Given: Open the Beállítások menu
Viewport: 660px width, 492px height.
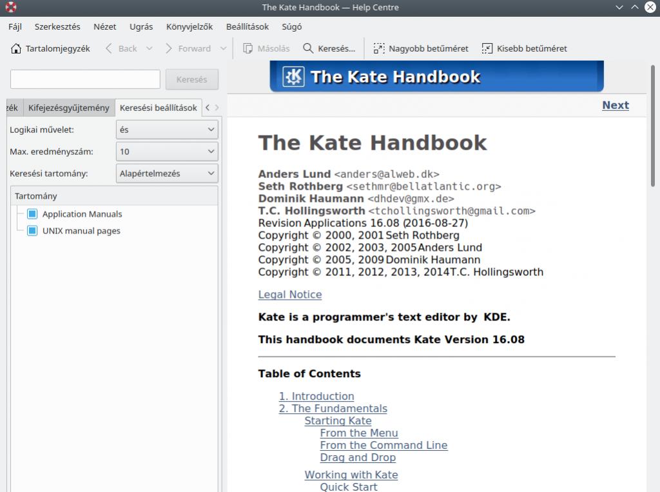Looking at the screenshot, I should click(247, 27).
